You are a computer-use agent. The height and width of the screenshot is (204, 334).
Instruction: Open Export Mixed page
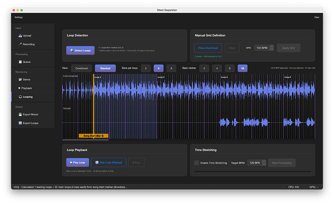(30, 115)
